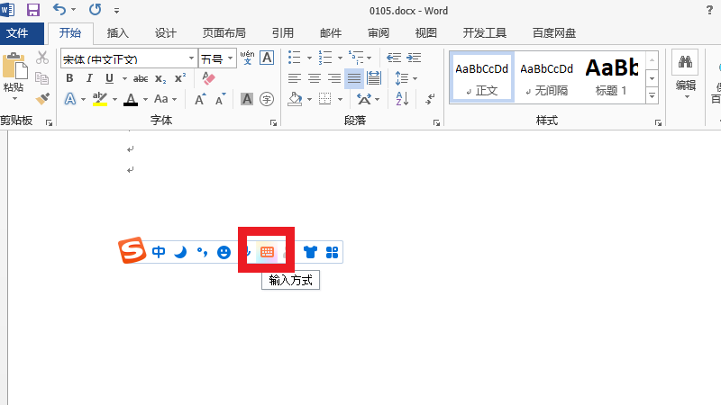Open the Sogou soft keyboard input icon
Image resolution: width=721 pixels, height=405 pixels.
tap(267, 253)
